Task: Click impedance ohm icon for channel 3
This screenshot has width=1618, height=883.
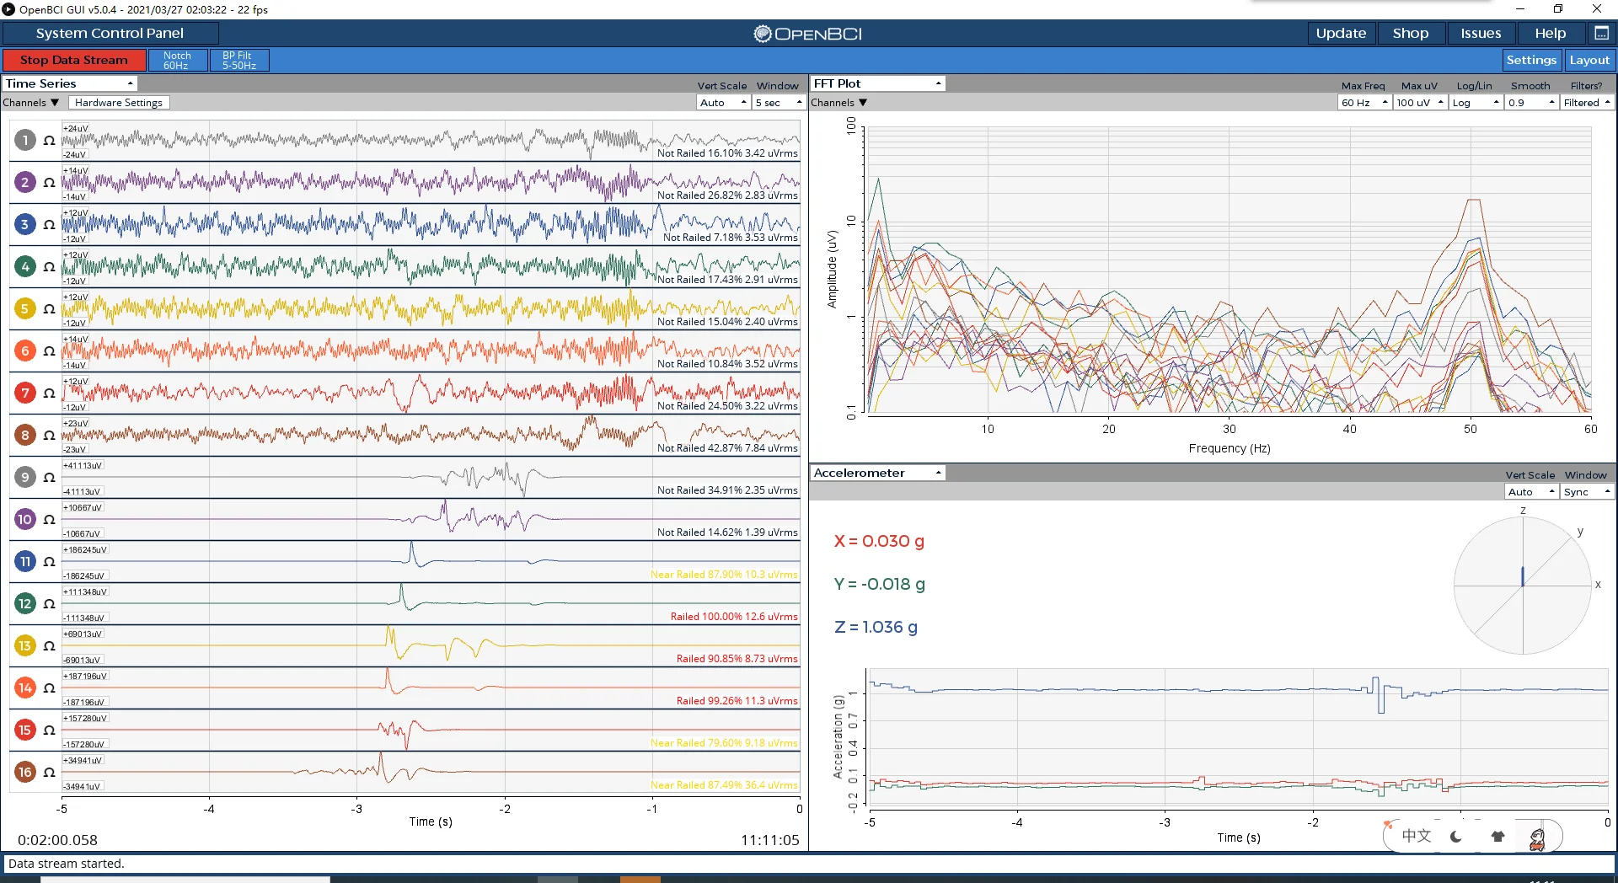Action: 50,225
